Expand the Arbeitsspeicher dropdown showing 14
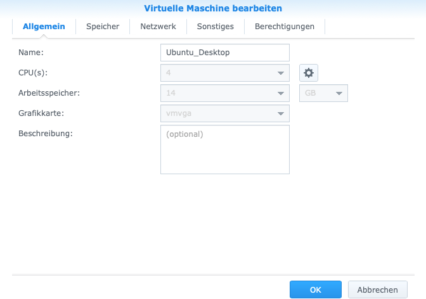 225,93
